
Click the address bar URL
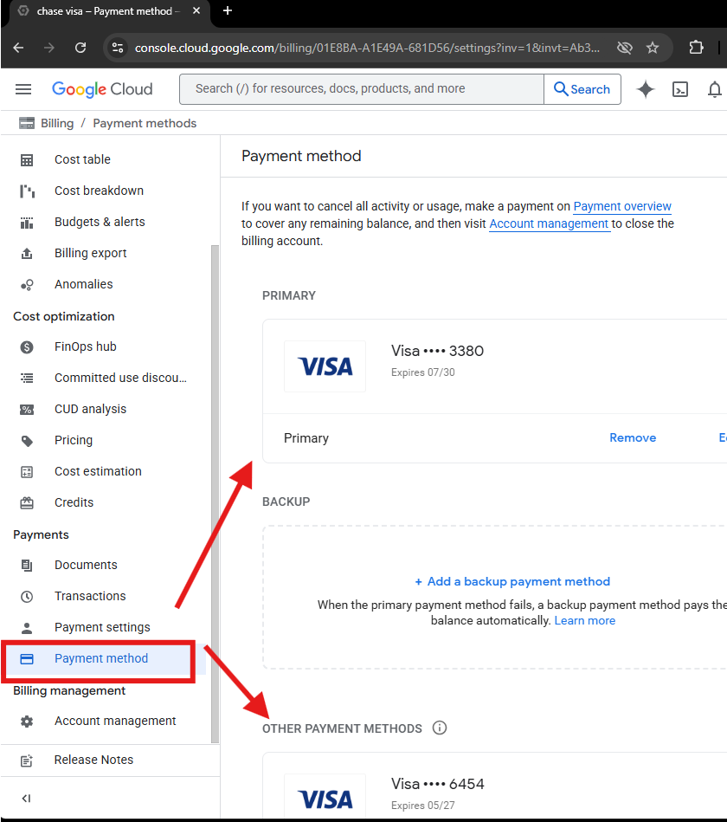coord(367,49)
